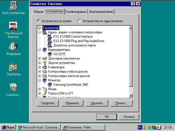Click the Отмена cancel button

point(129,117)
